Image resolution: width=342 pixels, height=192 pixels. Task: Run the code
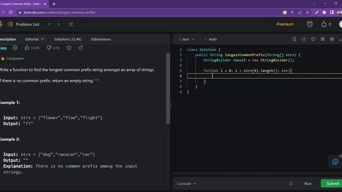(x=308, y=183)
